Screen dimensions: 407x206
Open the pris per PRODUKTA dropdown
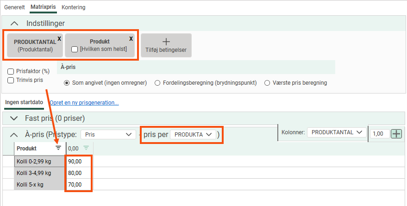coord(193,134)
